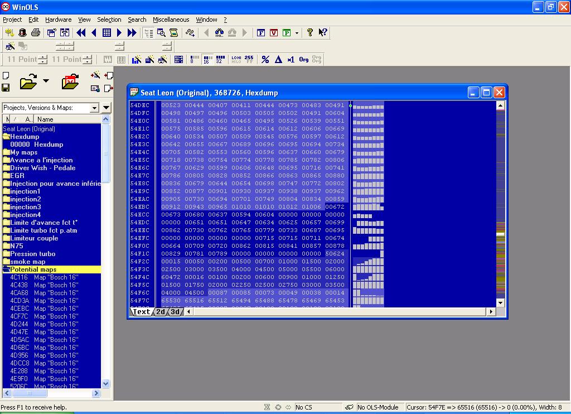Click the open folder project icon
571x414 pixels.
[x=28, y=81]
